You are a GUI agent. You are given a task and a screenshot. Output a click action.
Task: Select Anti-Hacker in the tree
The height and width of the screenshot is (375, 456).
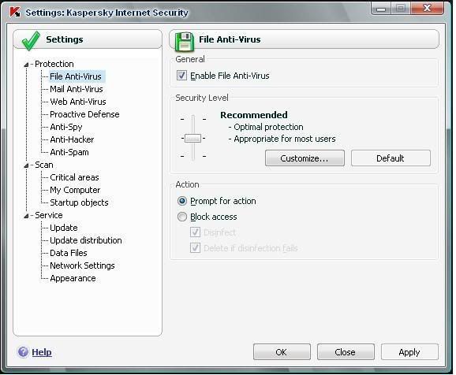72,139
